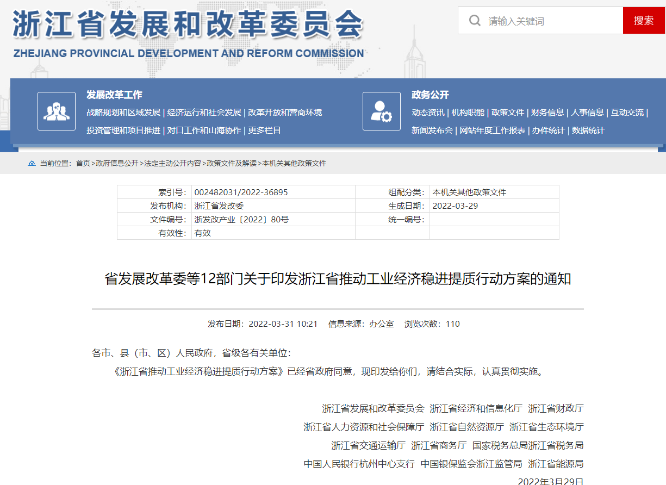Click 政策文件及解读 in the breadcrumb
The height and width of the screenshot is (485, 666).
pyautogui.click(x=232, y=163)
